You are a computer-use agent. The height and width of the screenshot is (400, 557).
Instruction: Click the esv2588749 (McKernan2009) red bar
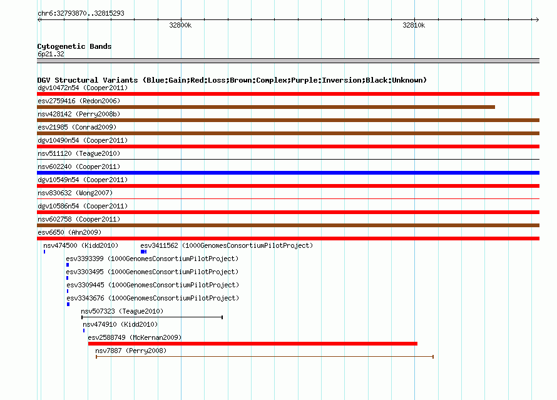coord(253,344)
